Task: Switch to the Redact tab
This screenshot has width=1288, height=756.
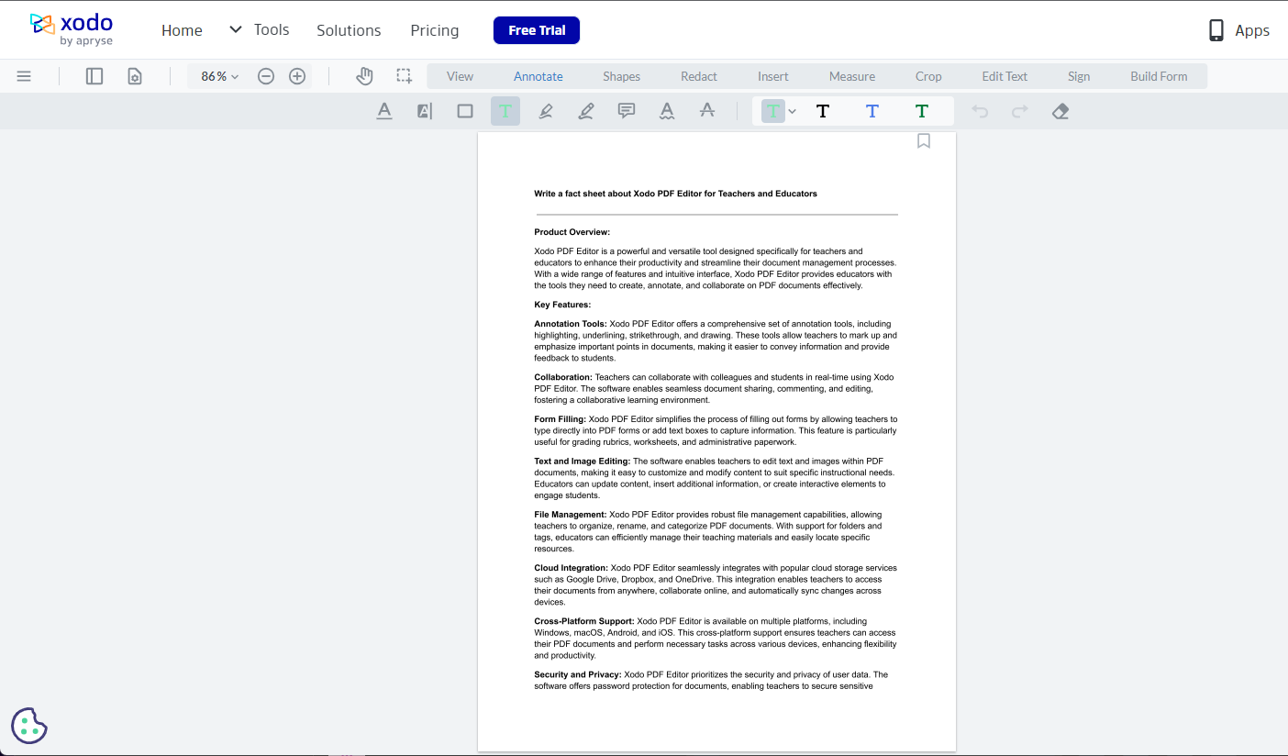Action: point(699,76)
